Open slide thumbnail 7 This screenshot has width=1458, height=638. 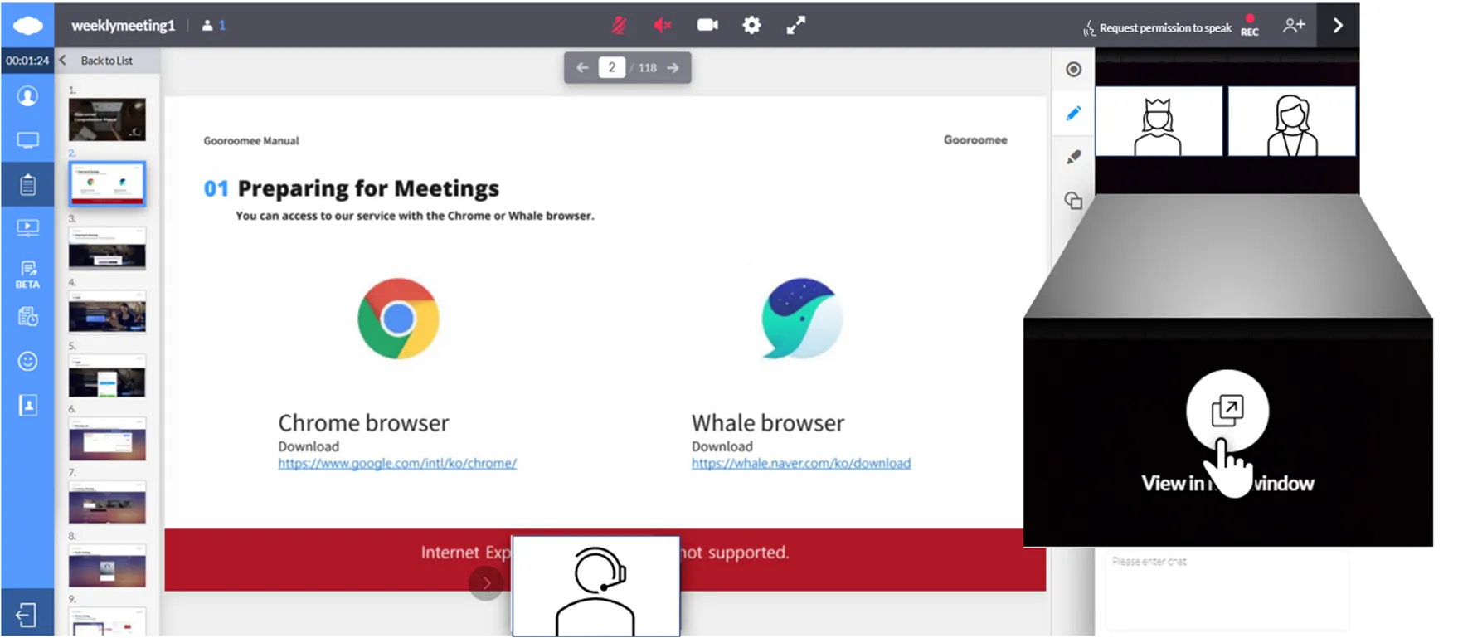point(107,502)
